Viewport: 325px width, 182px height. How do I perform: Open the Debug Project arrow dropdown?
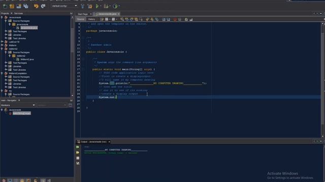click(x=110, y=6)
